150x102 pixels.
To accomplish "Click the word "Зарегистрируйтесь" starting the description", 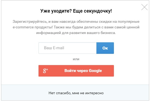I will (x=30, y=22).
